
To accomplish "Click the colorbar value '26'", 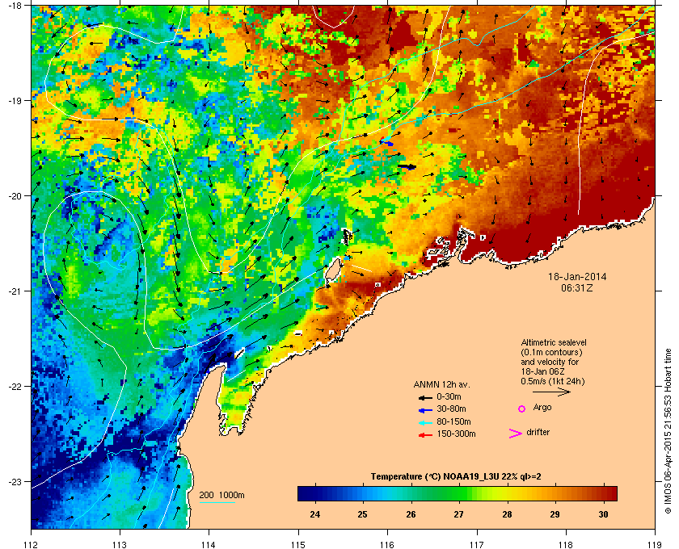I will 411,514.
